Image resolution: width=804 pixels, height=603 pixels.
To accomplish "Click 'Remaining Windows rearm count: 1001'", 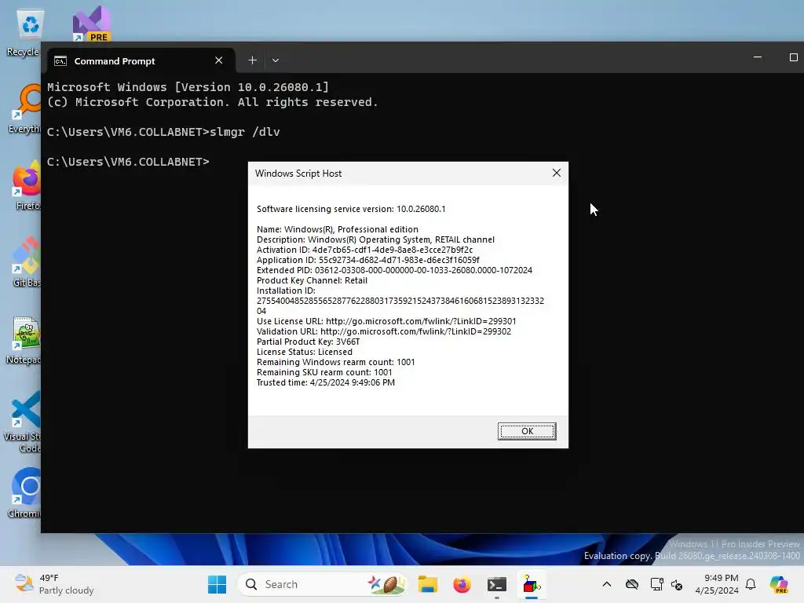I will (x=335, y=362).
